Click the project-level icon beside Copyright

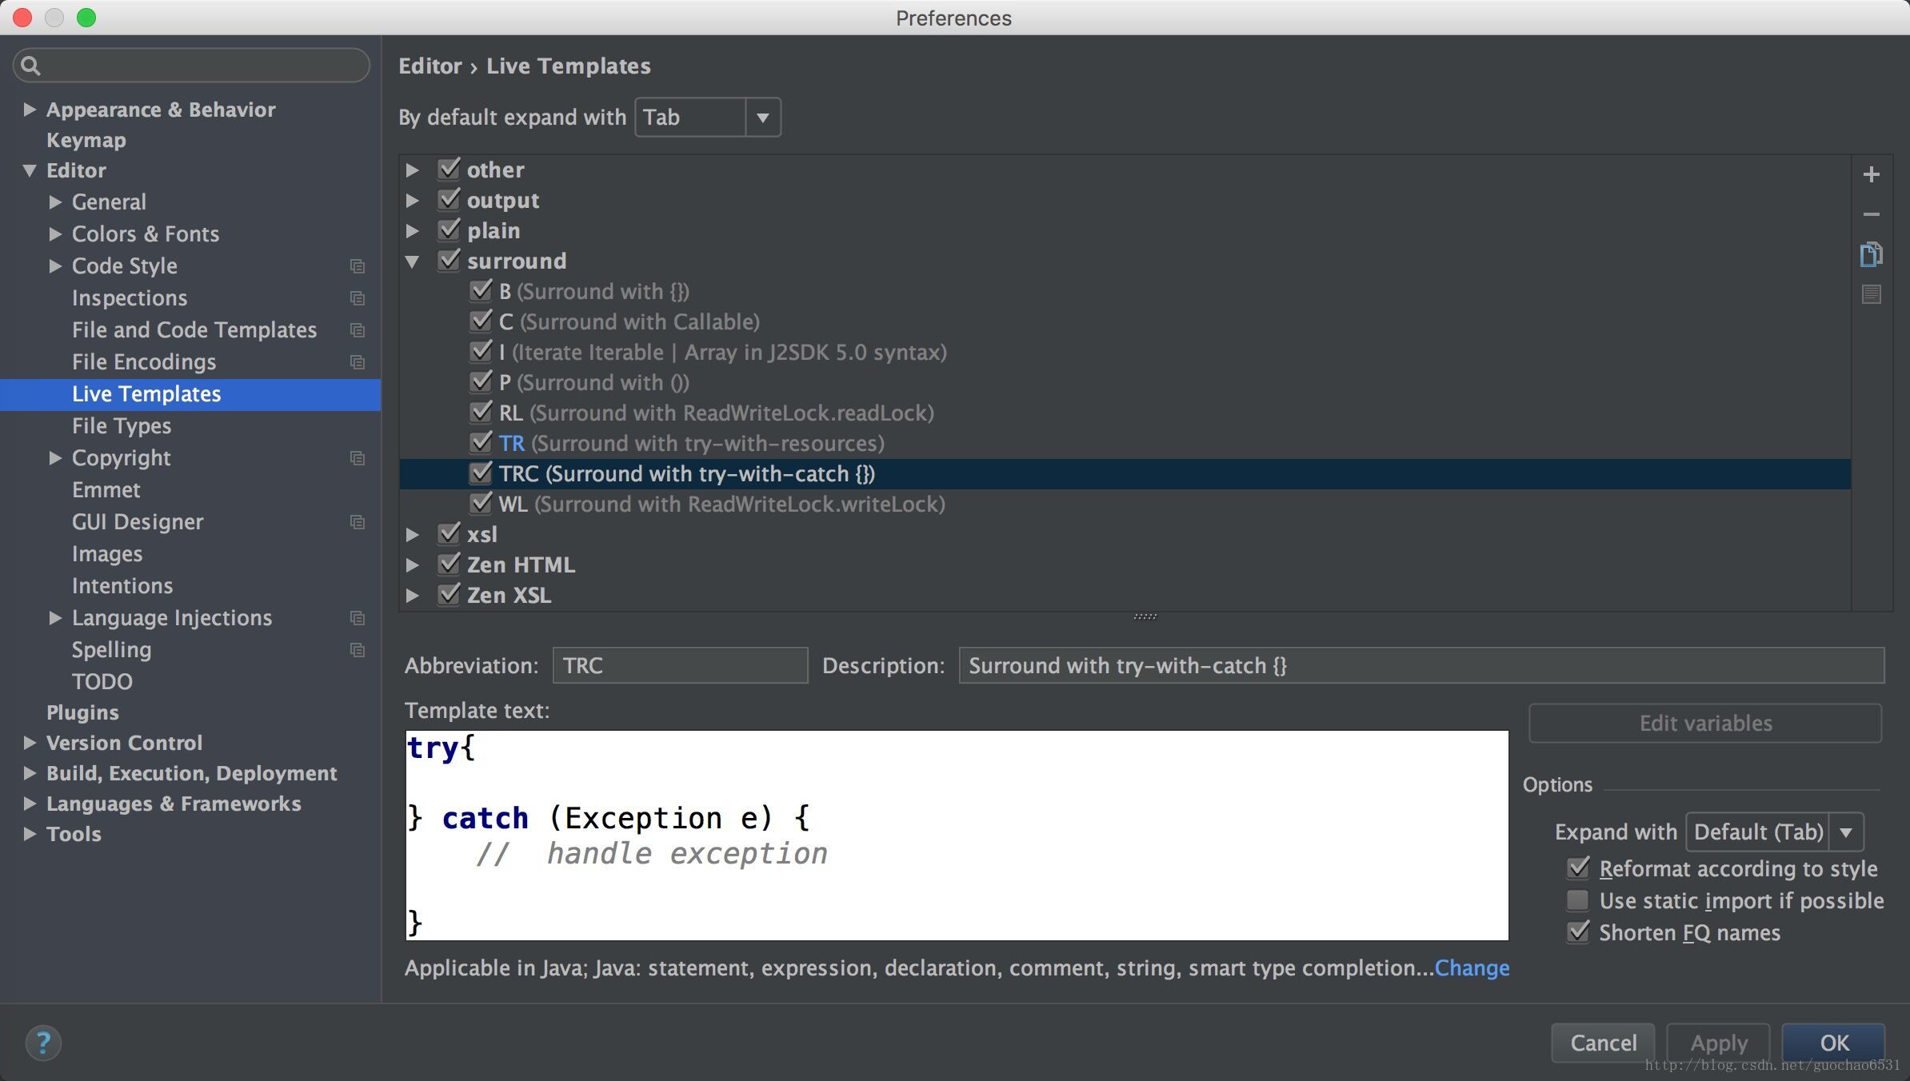pyautogui.click(x=358, y=458)
